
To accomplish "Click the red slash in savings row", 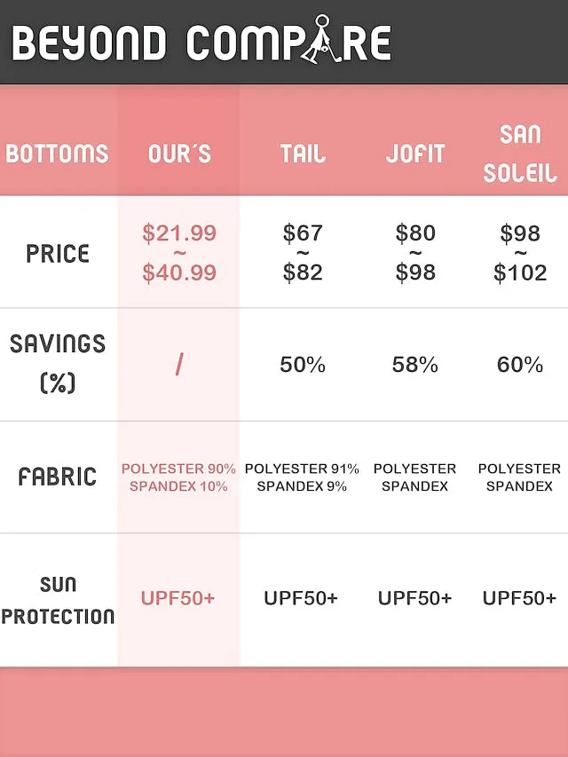I will point(179,365).
